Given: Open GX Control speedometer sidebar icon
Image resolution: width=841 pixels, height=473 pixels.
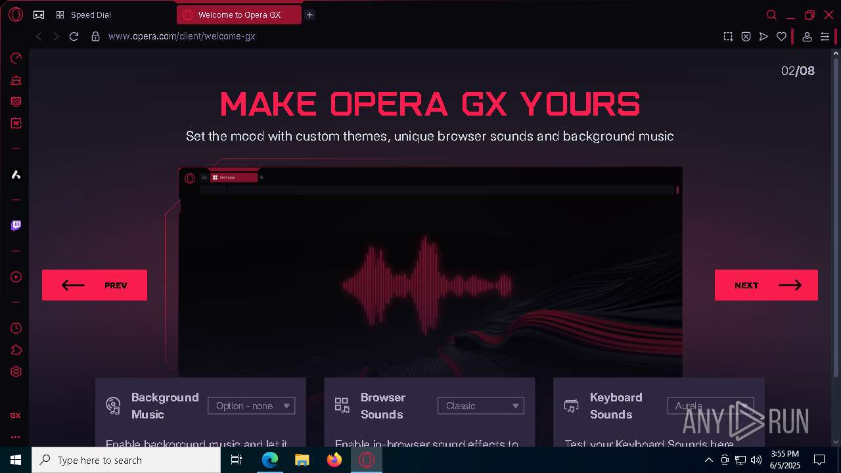Looking at the screenshot, I should 16,58.
